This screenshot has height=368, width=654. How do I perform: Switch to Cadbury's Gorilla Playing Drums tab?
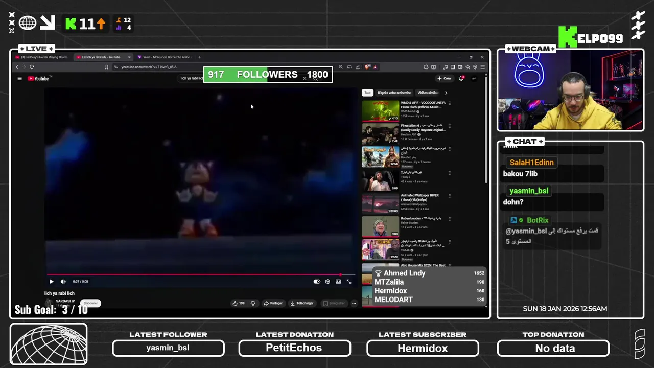42,57
